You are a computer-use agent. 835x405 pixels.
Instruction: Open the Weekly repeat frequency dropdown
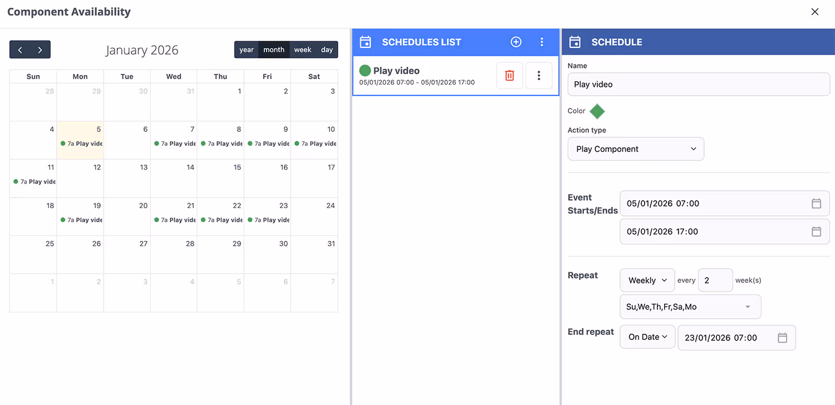(647, 280)
